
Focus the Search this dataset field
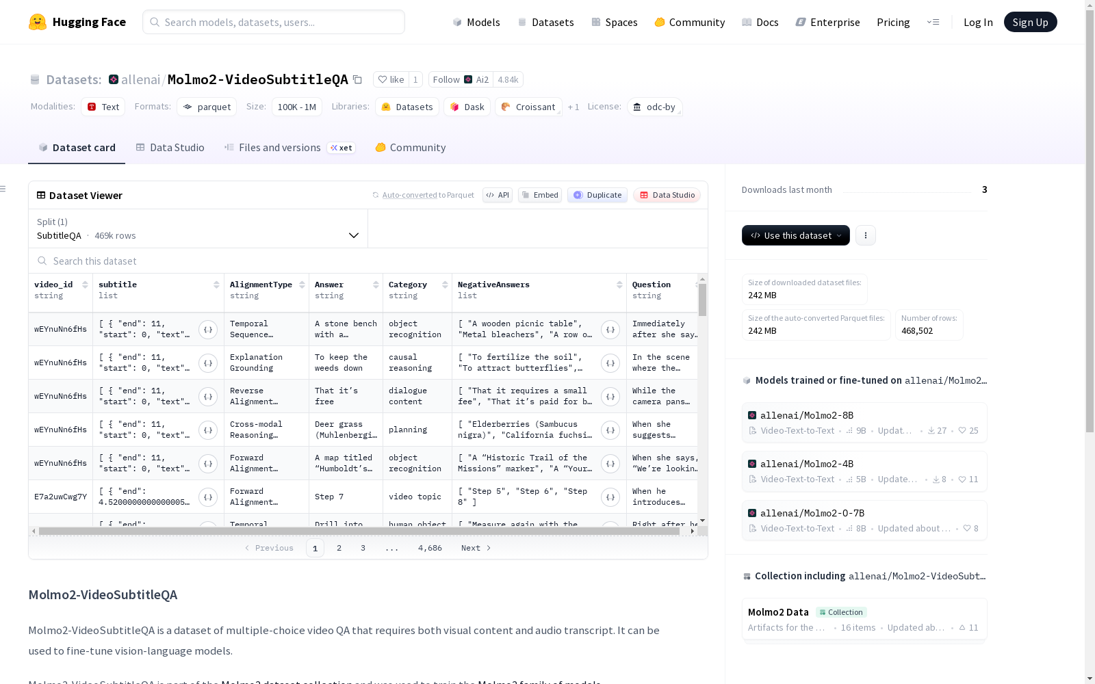[x=368, y=261]
